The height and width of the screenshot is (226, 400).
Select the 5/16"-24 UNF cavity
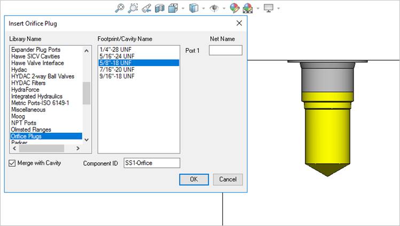(139, 57)
